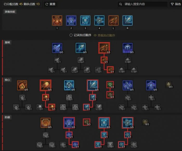Select the equipped skill in slot 1
Image resolution: width=182 pixels, height=151 pixels.
[x=57, y=20]
